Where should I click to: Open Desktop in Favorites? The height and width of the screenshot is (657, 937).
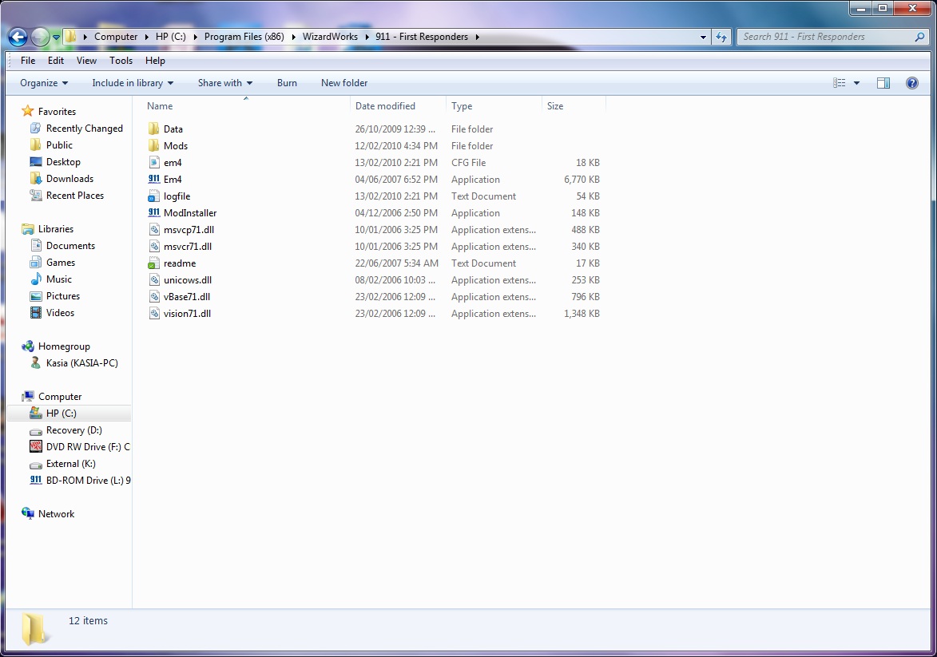tap(63, 162)
